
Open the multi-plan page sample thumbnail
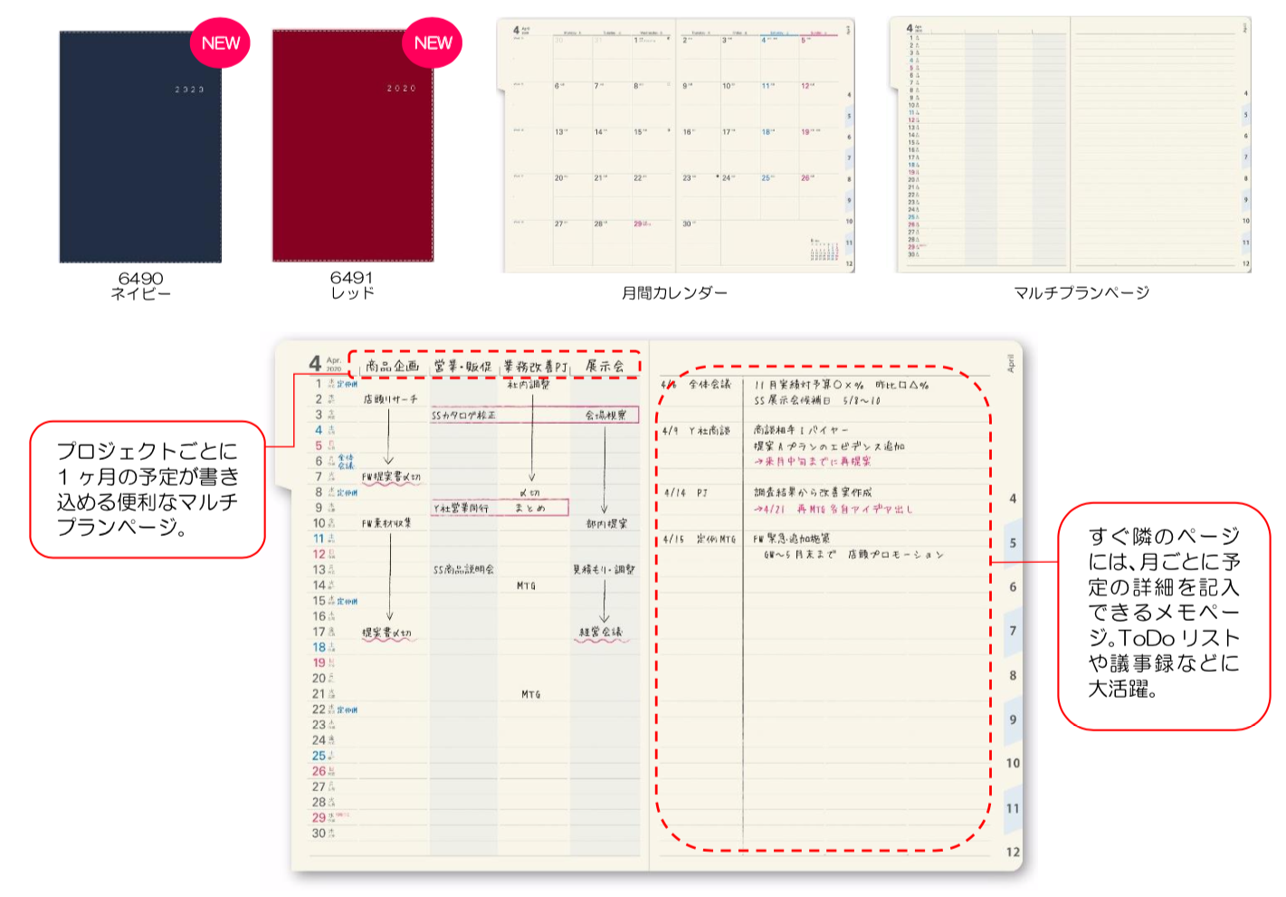click(x=1070, y=145)
